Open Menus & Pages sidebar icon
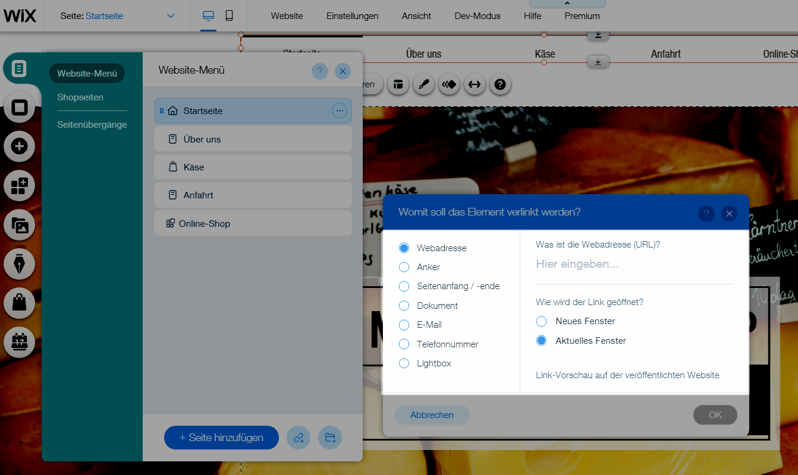The height and width of the screenshot is (475, 798). pyautogui.click(x=20, y=69)
